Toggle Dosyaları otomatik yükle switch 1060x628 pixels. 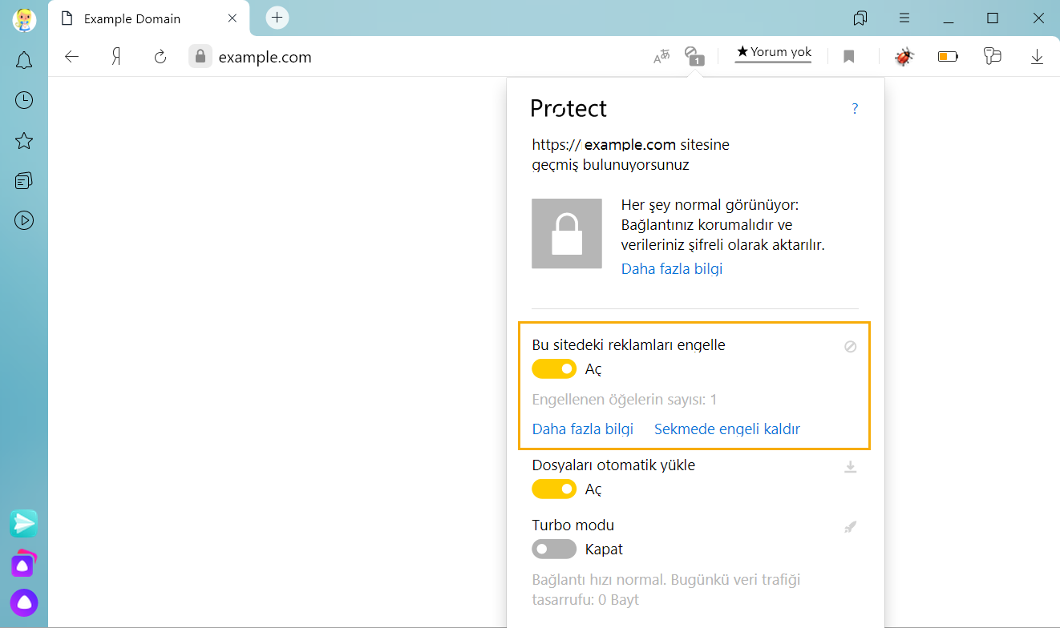pos(554,489)
